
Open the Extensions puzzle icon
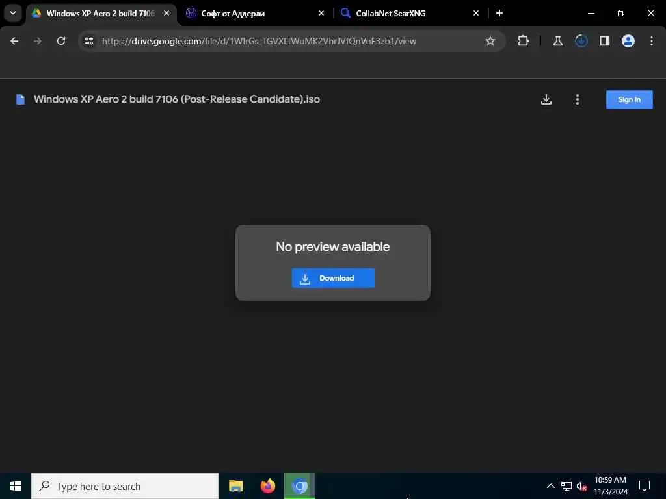click(524, 41)
